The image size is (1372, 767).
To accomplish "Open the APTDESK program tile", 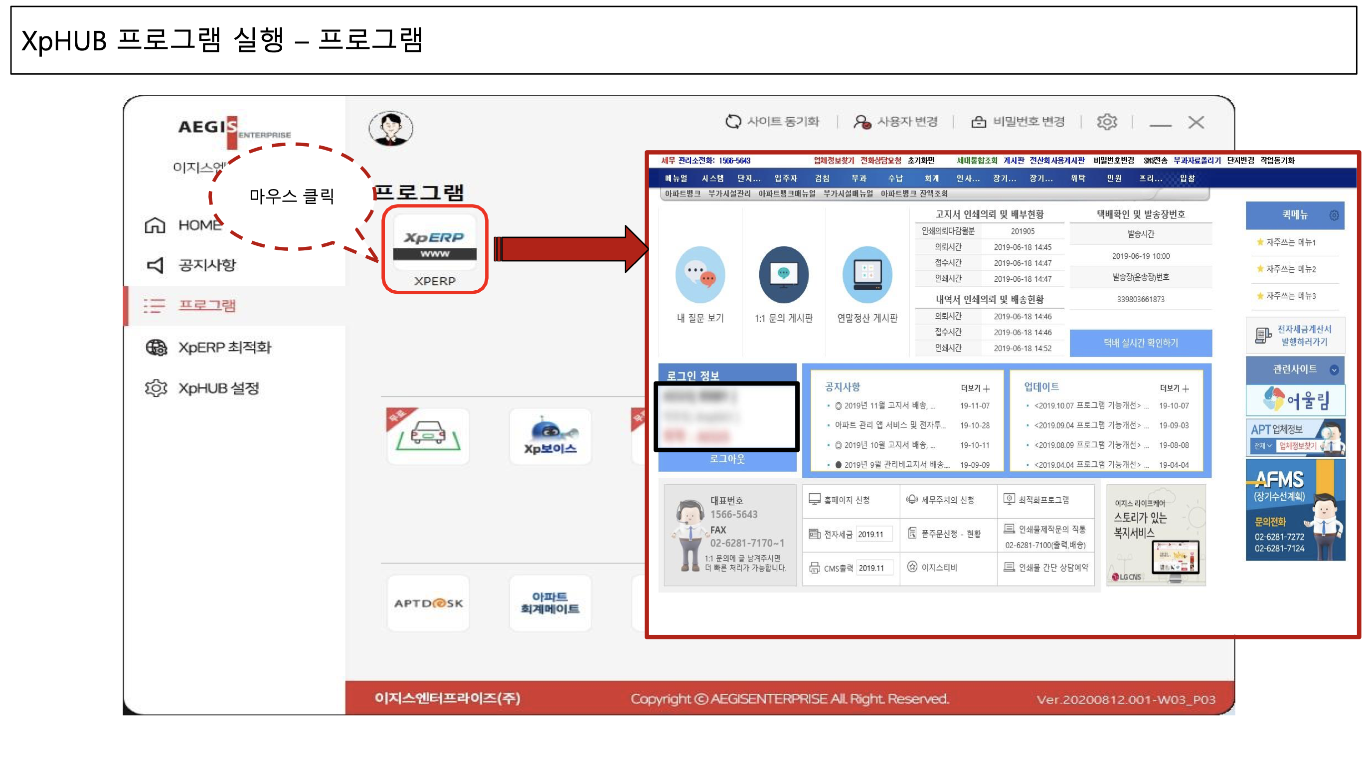I will click(x=428, y=603).
